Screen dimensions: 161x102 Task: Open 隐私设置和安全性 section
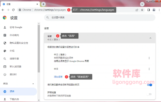(x=19, y=43)
